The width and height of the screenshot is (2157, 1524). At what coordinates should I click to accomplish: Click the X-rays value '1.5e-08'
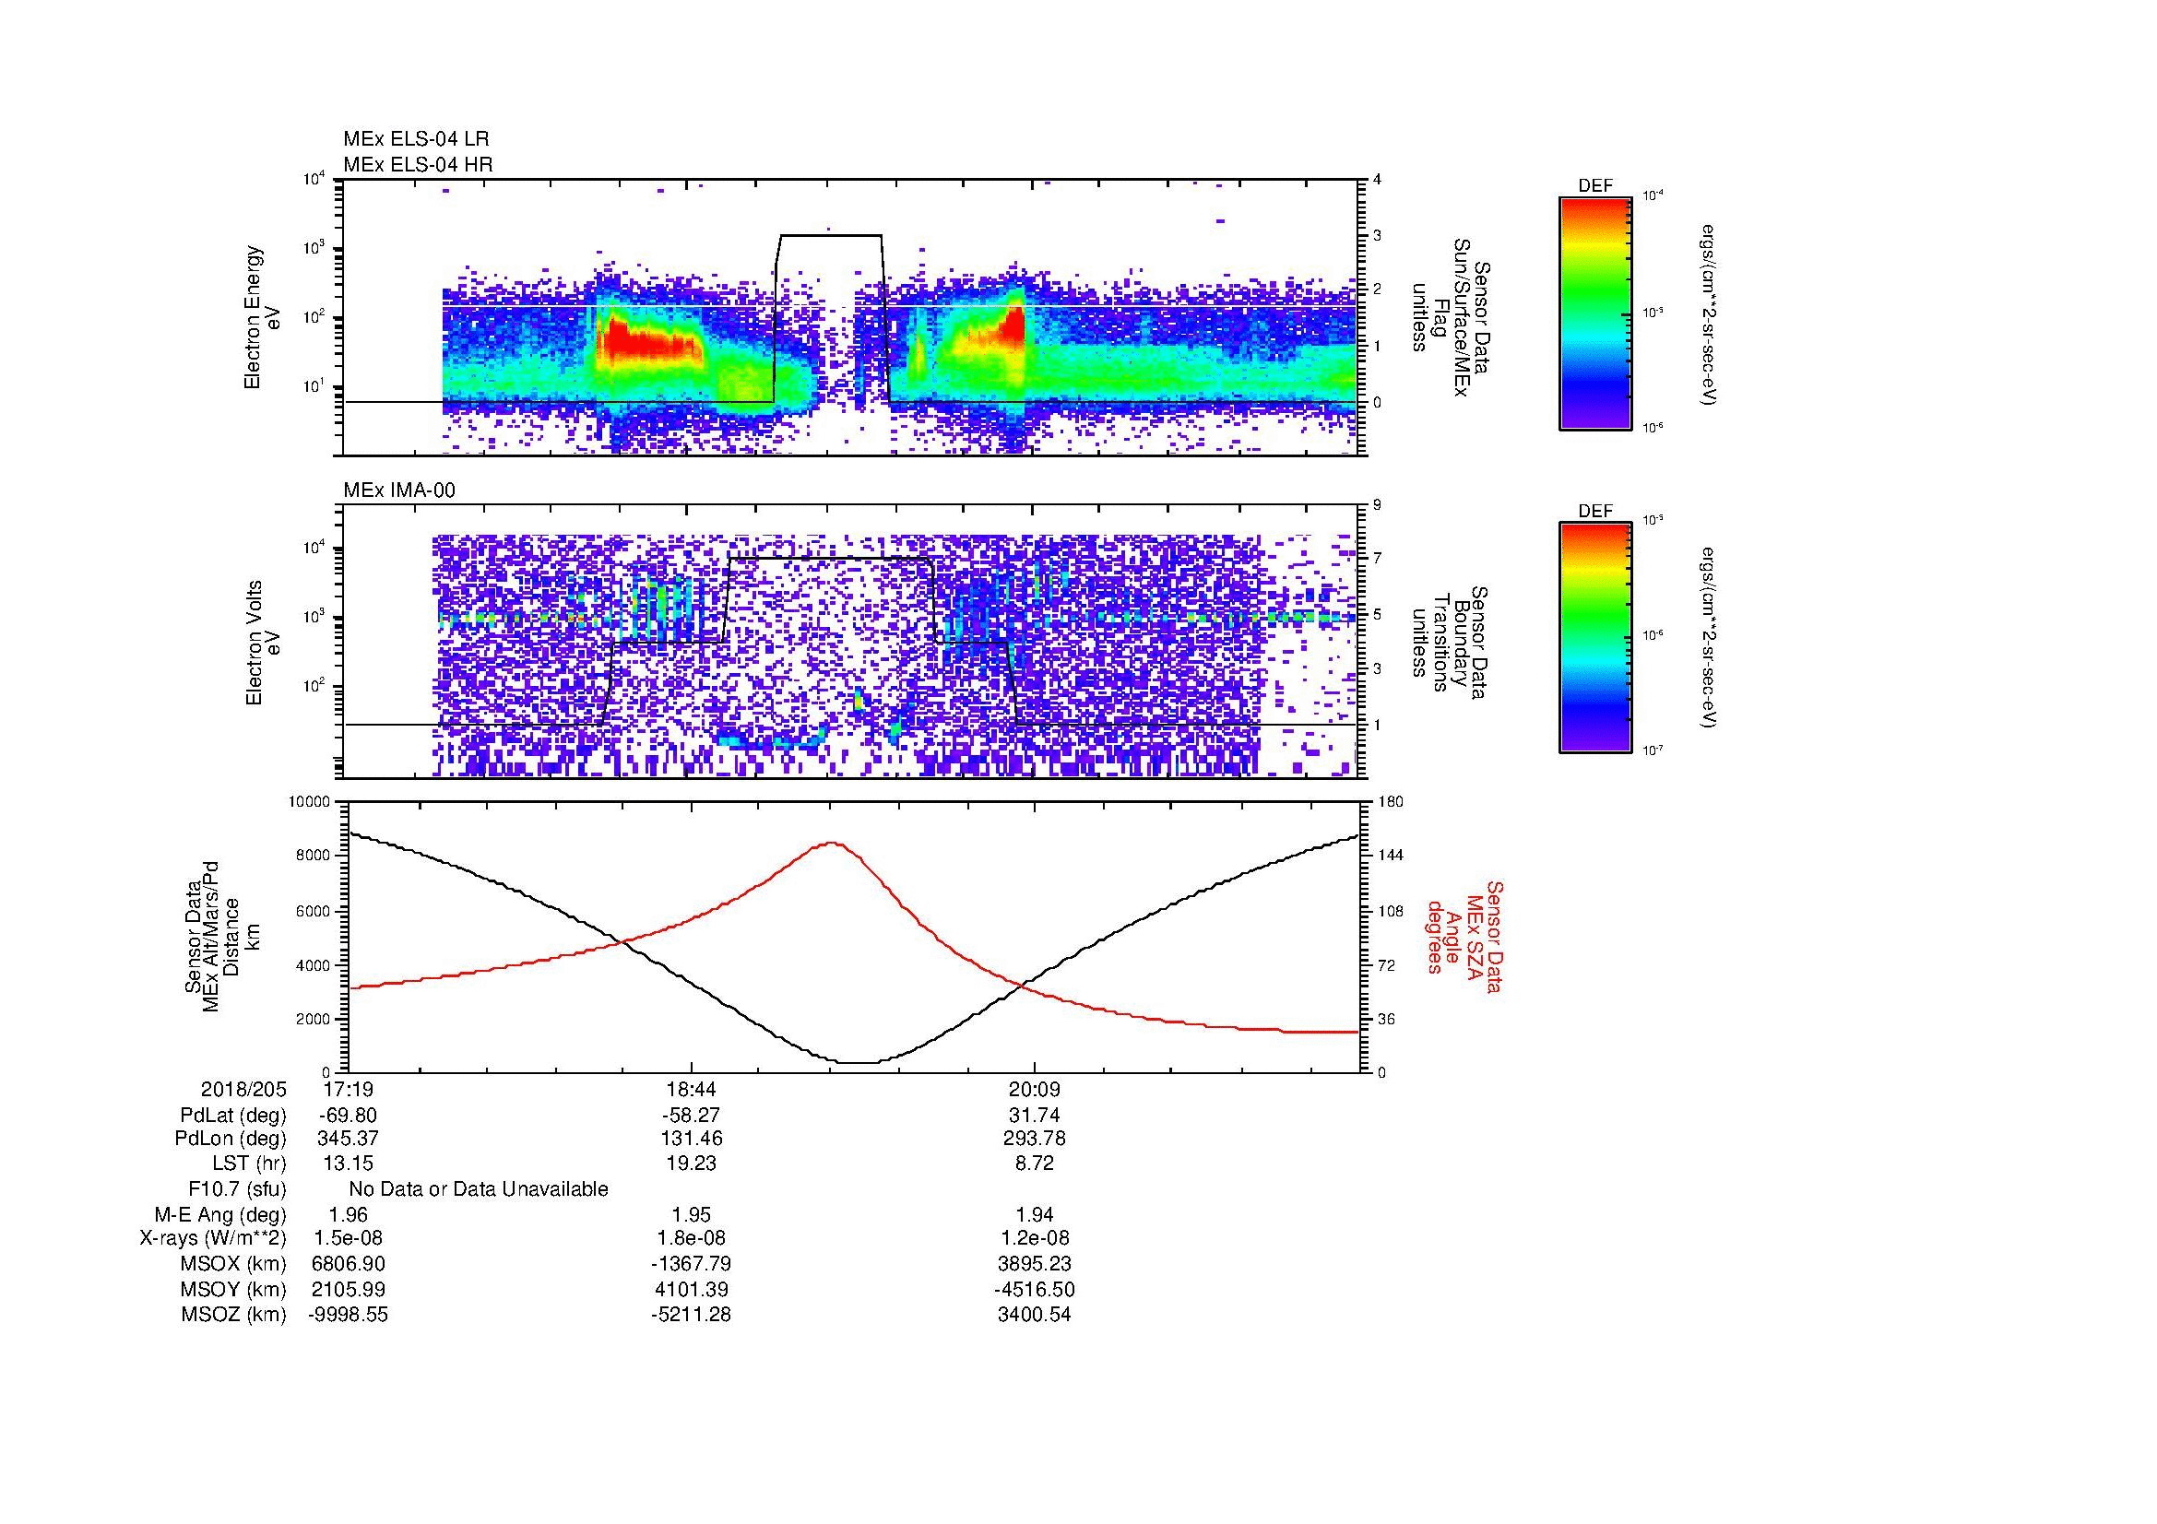(x=348, y=1238)
